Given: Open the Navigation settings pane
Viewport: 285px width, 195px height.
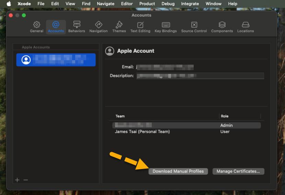Looking at the screenshot, I should (98, 27).
